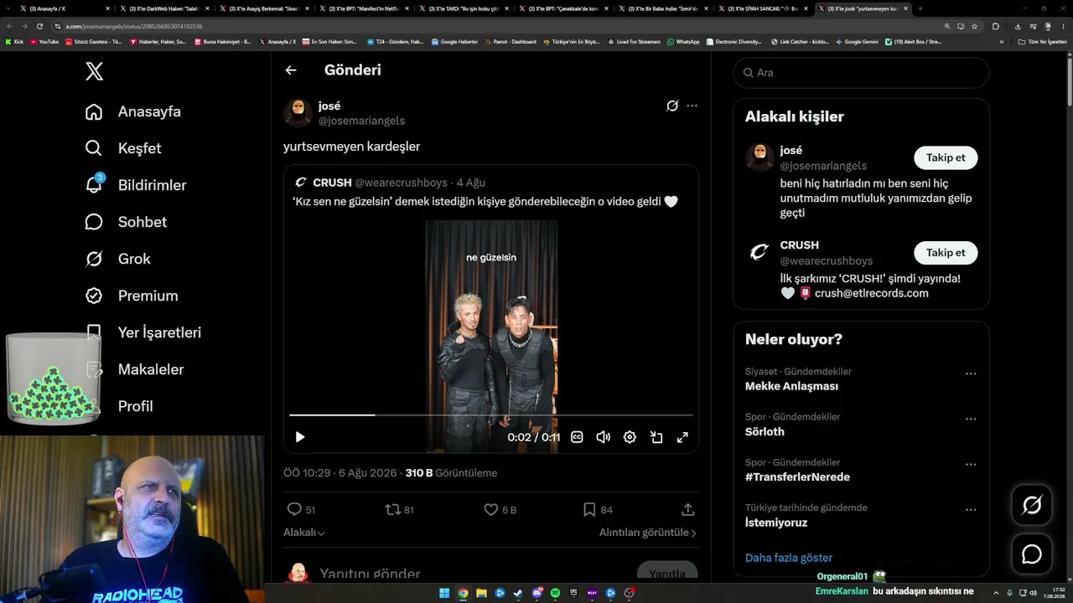
Task: Open Keşfet from the sidebar
Action: coord(123,148)
